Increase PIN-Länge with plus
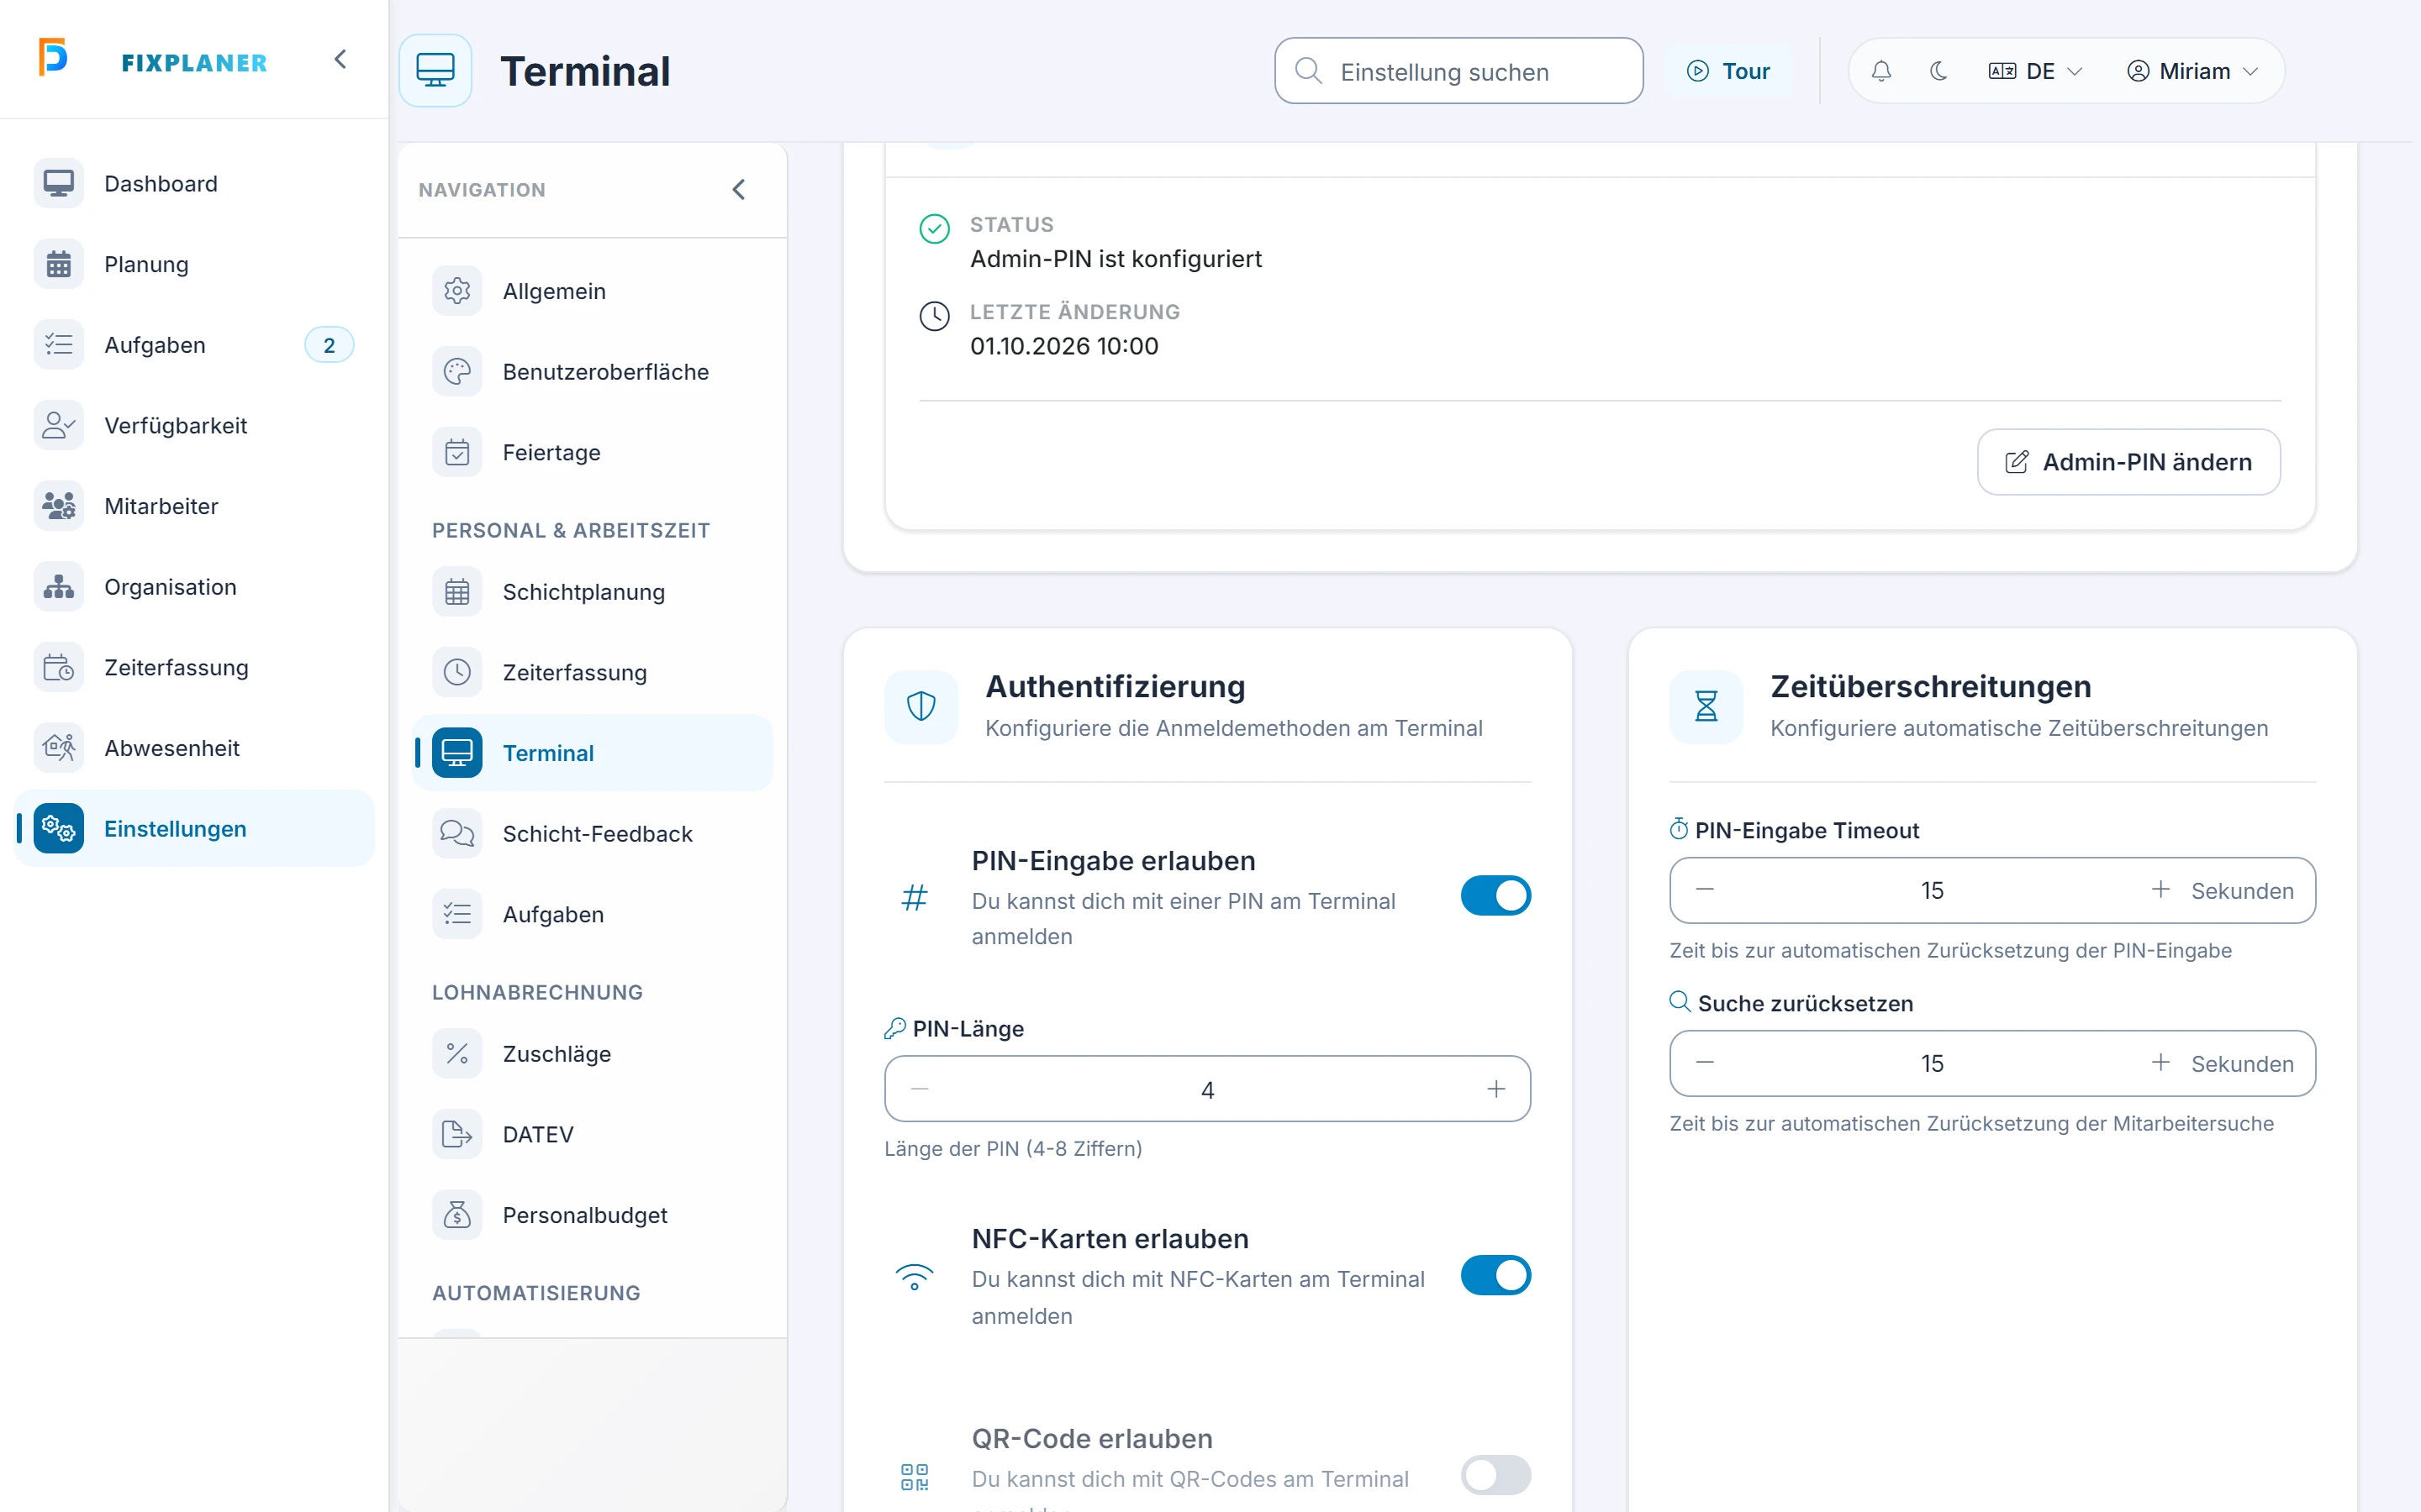This screenshot has height=1512, width=2421. [1495, 1089]
